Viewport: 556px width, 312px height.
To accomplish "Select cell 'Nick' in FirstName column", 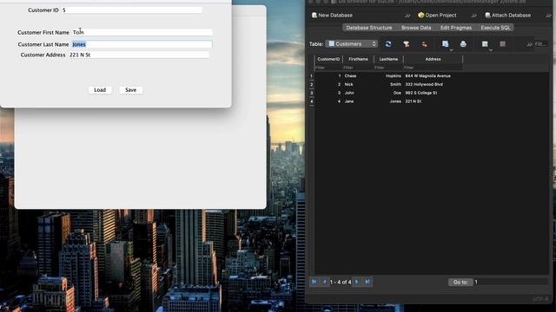I will click(x=358, y=85).
